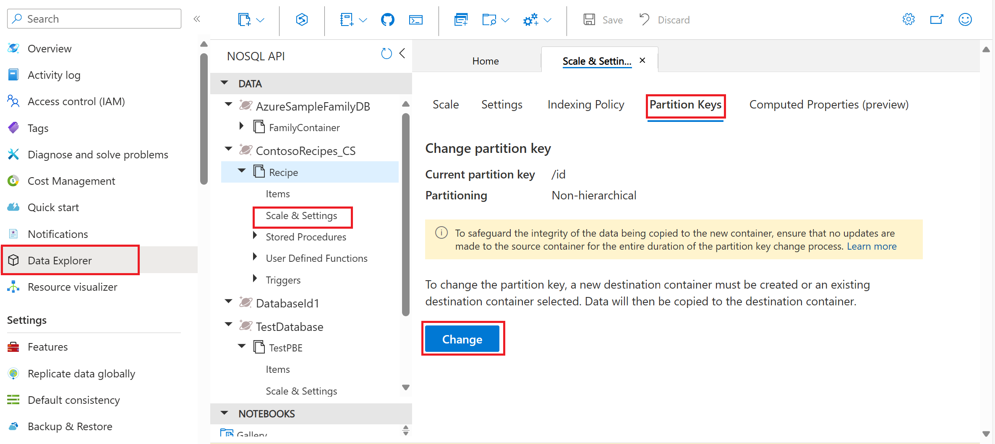Expand the FamilyContainer node
This screenshot has height=444, width=995.
tap(242, 126)
